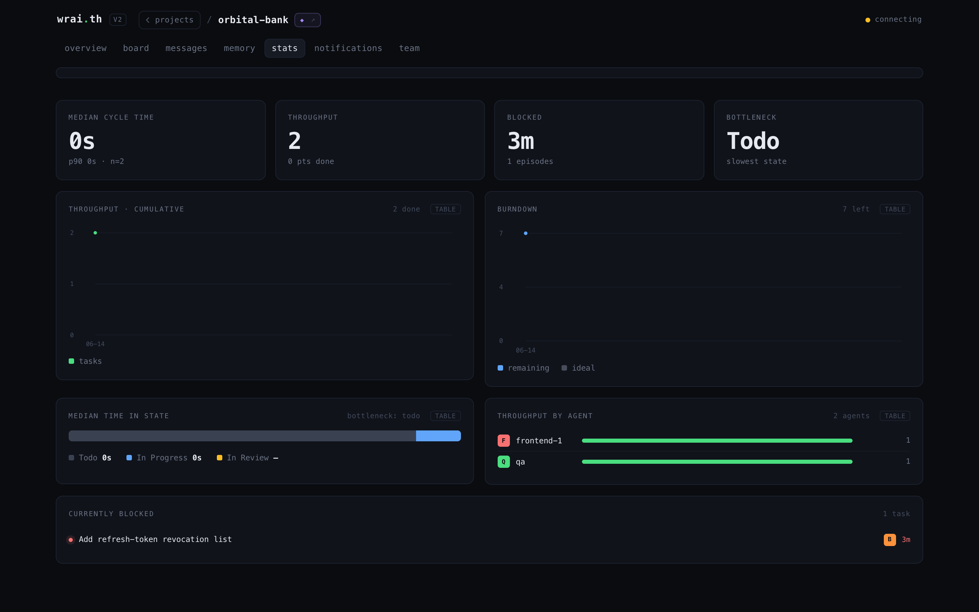Screen dimensions: 979x612
Task: Click the Blocked 3m value
Action: tap(521, 141)
